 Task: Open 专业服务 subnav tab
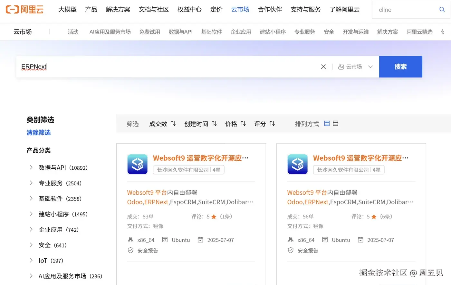pyautogui.click(x=304, y=32)
